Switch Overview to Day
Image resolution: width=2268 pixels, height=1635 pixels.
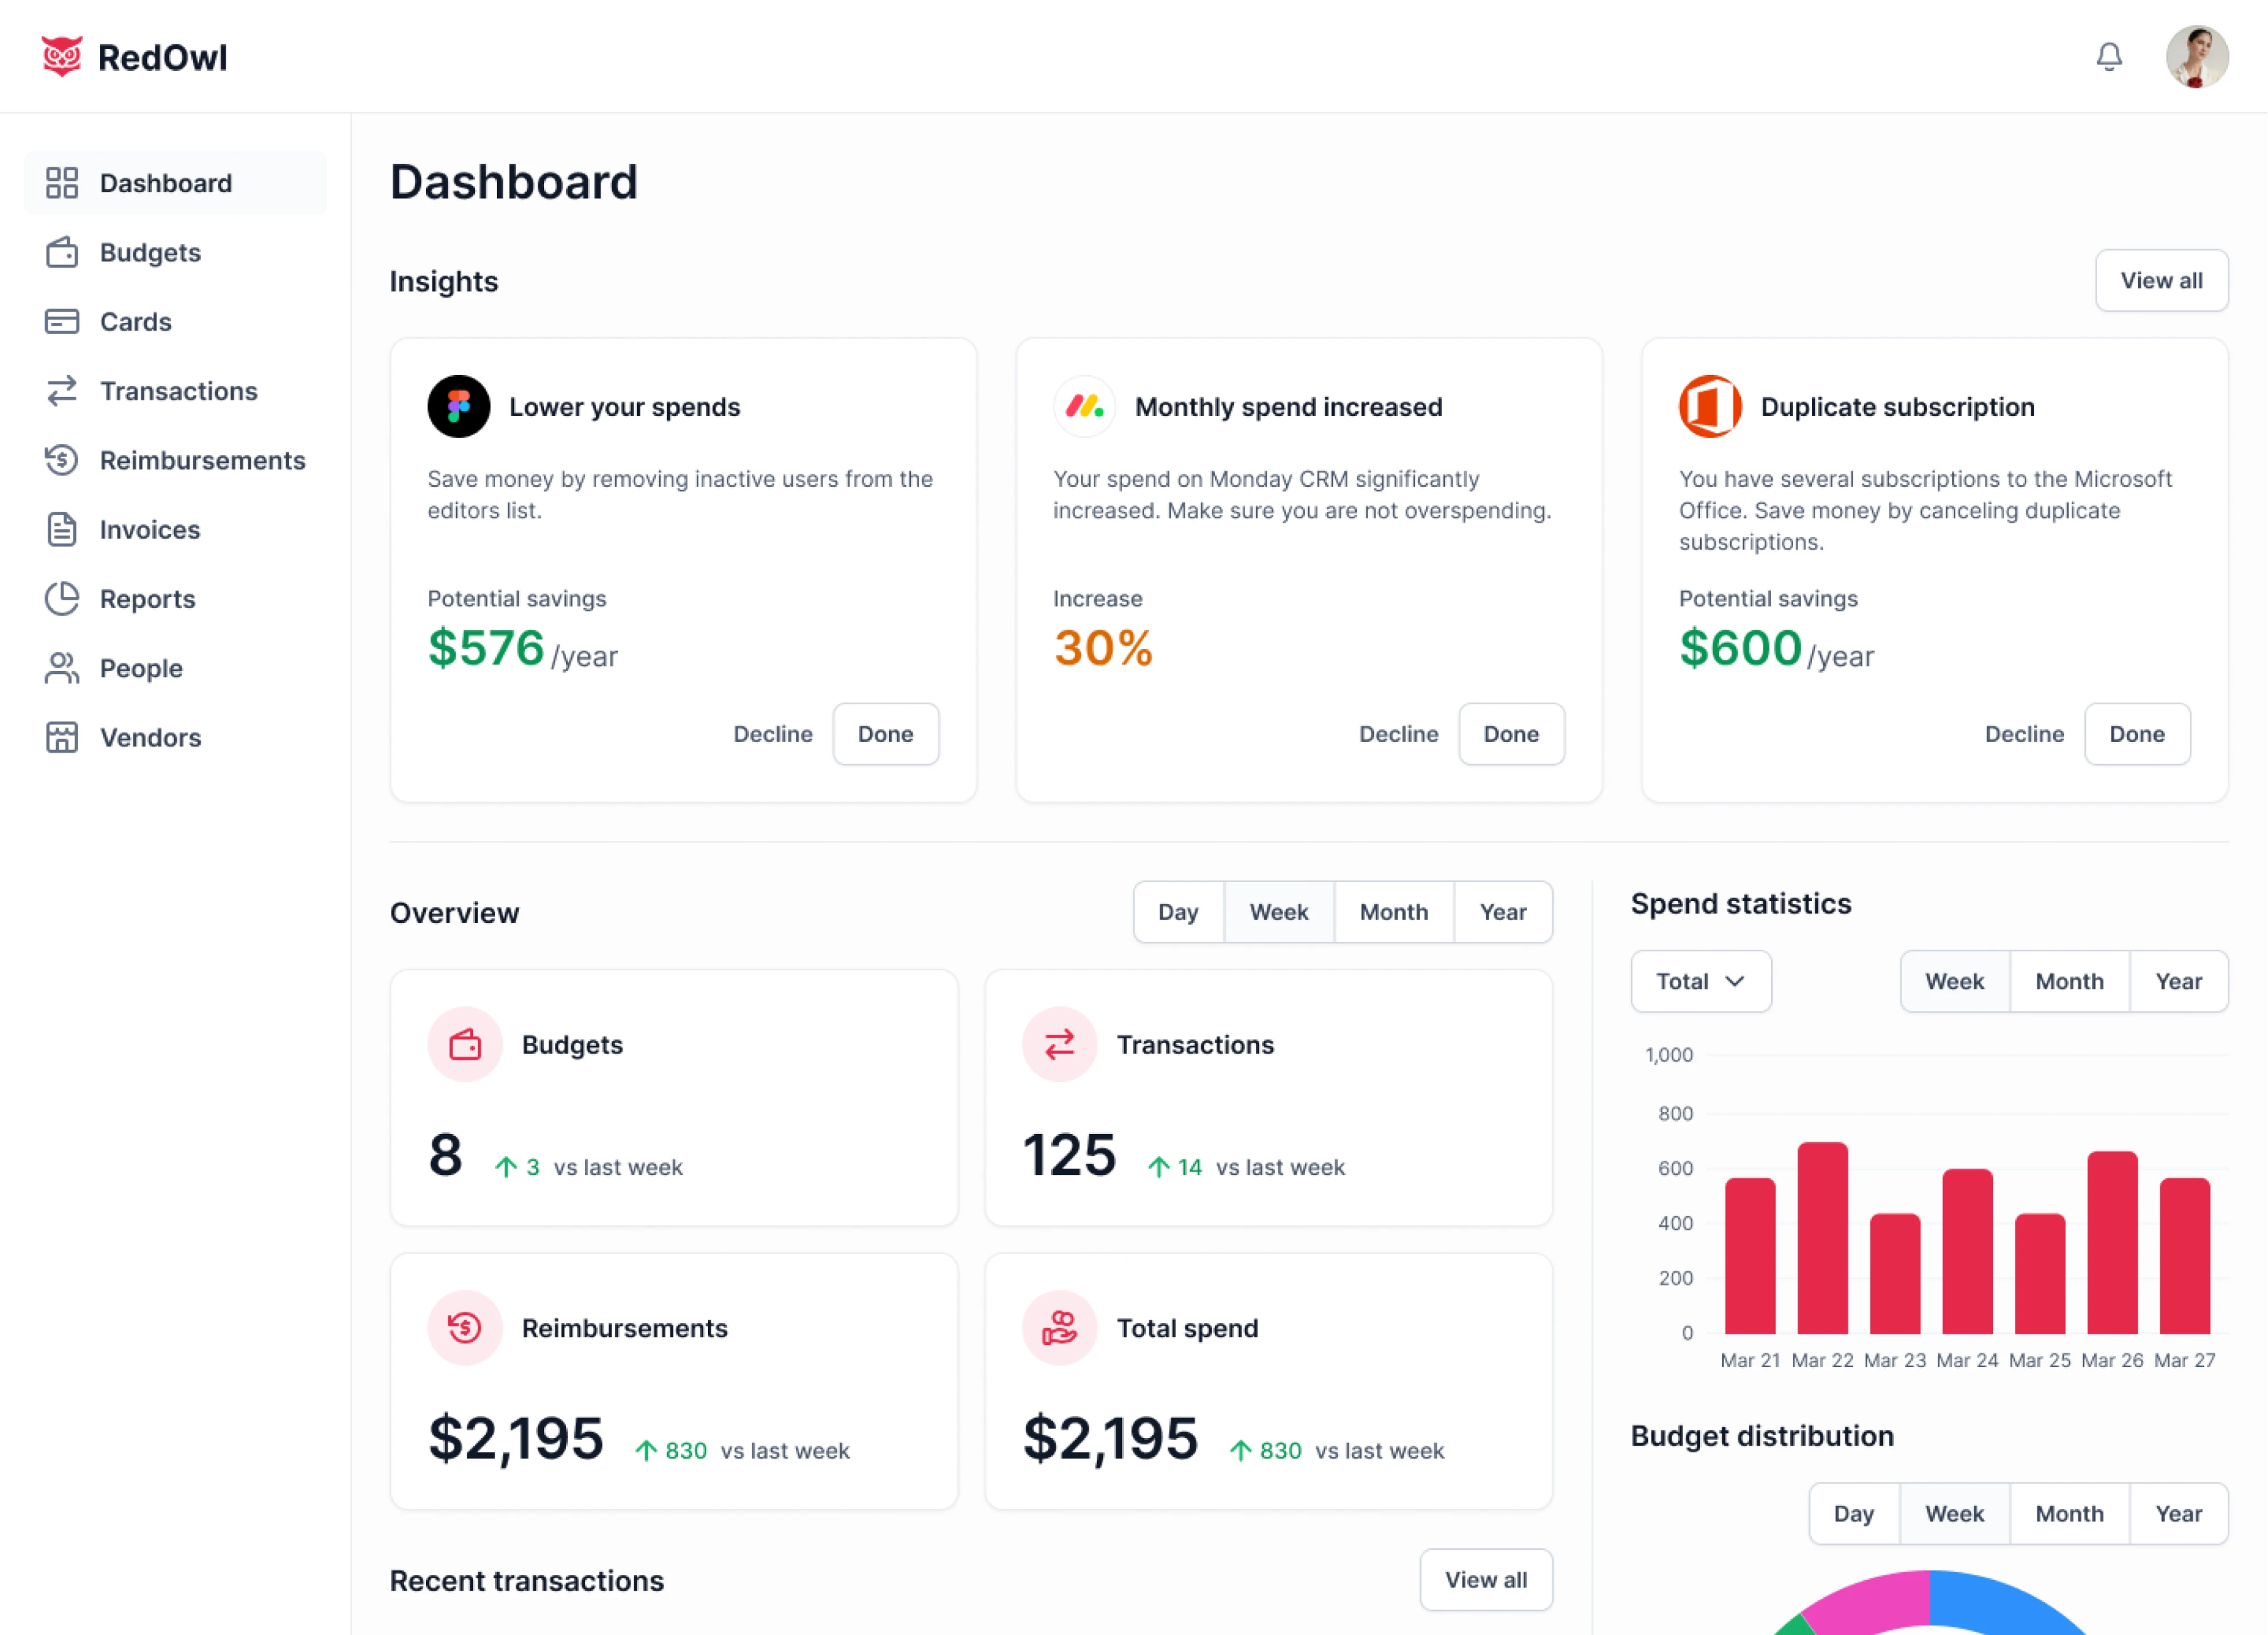1178,912
